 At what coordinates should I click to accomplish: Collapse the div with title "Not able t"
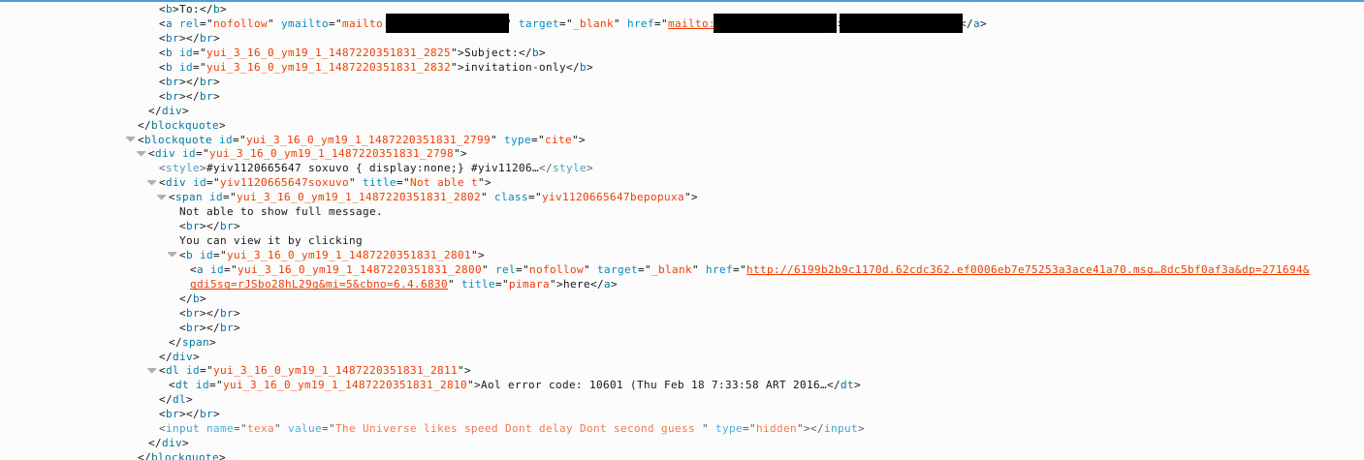pyautogui.click(x=151, y=182)
